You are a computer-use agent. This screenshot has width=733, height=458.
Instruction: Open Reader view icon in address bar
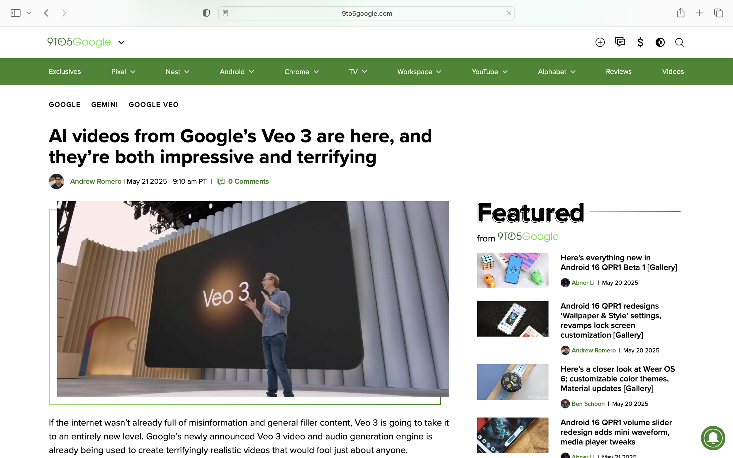[225, 13]
